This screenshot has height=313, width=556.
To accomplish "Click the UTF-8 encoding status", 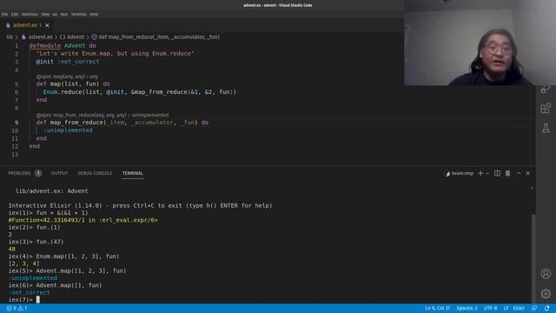I will click(490, 308).
